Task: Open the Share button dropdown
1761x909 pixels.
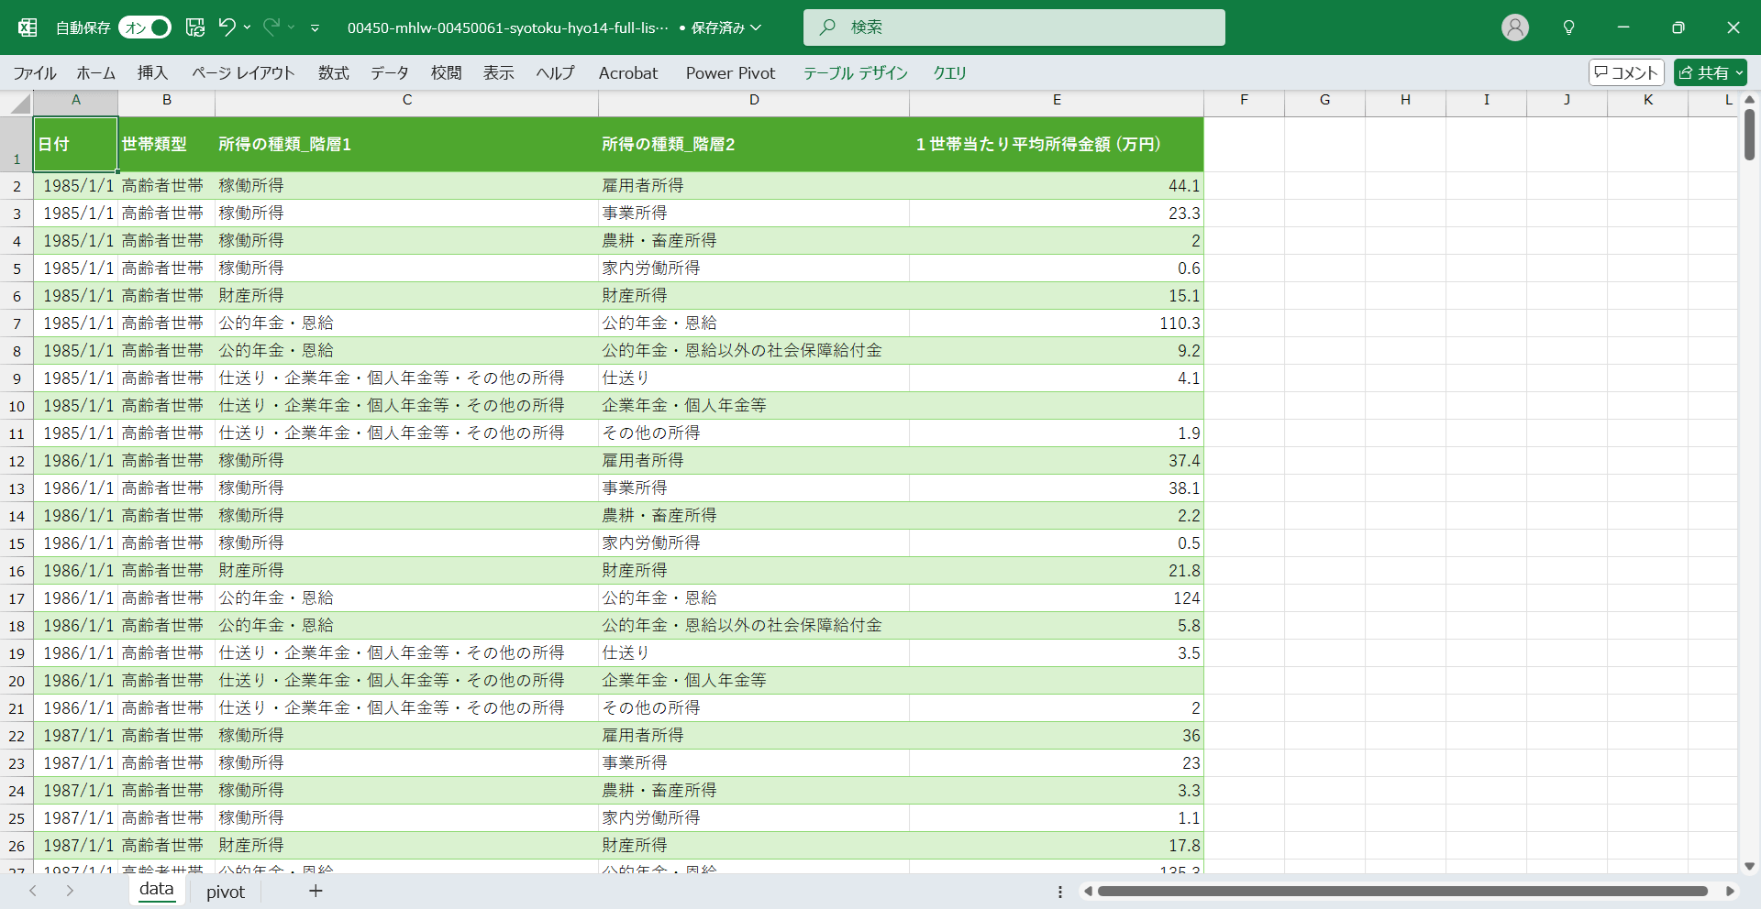Action: pos(1739,72)
